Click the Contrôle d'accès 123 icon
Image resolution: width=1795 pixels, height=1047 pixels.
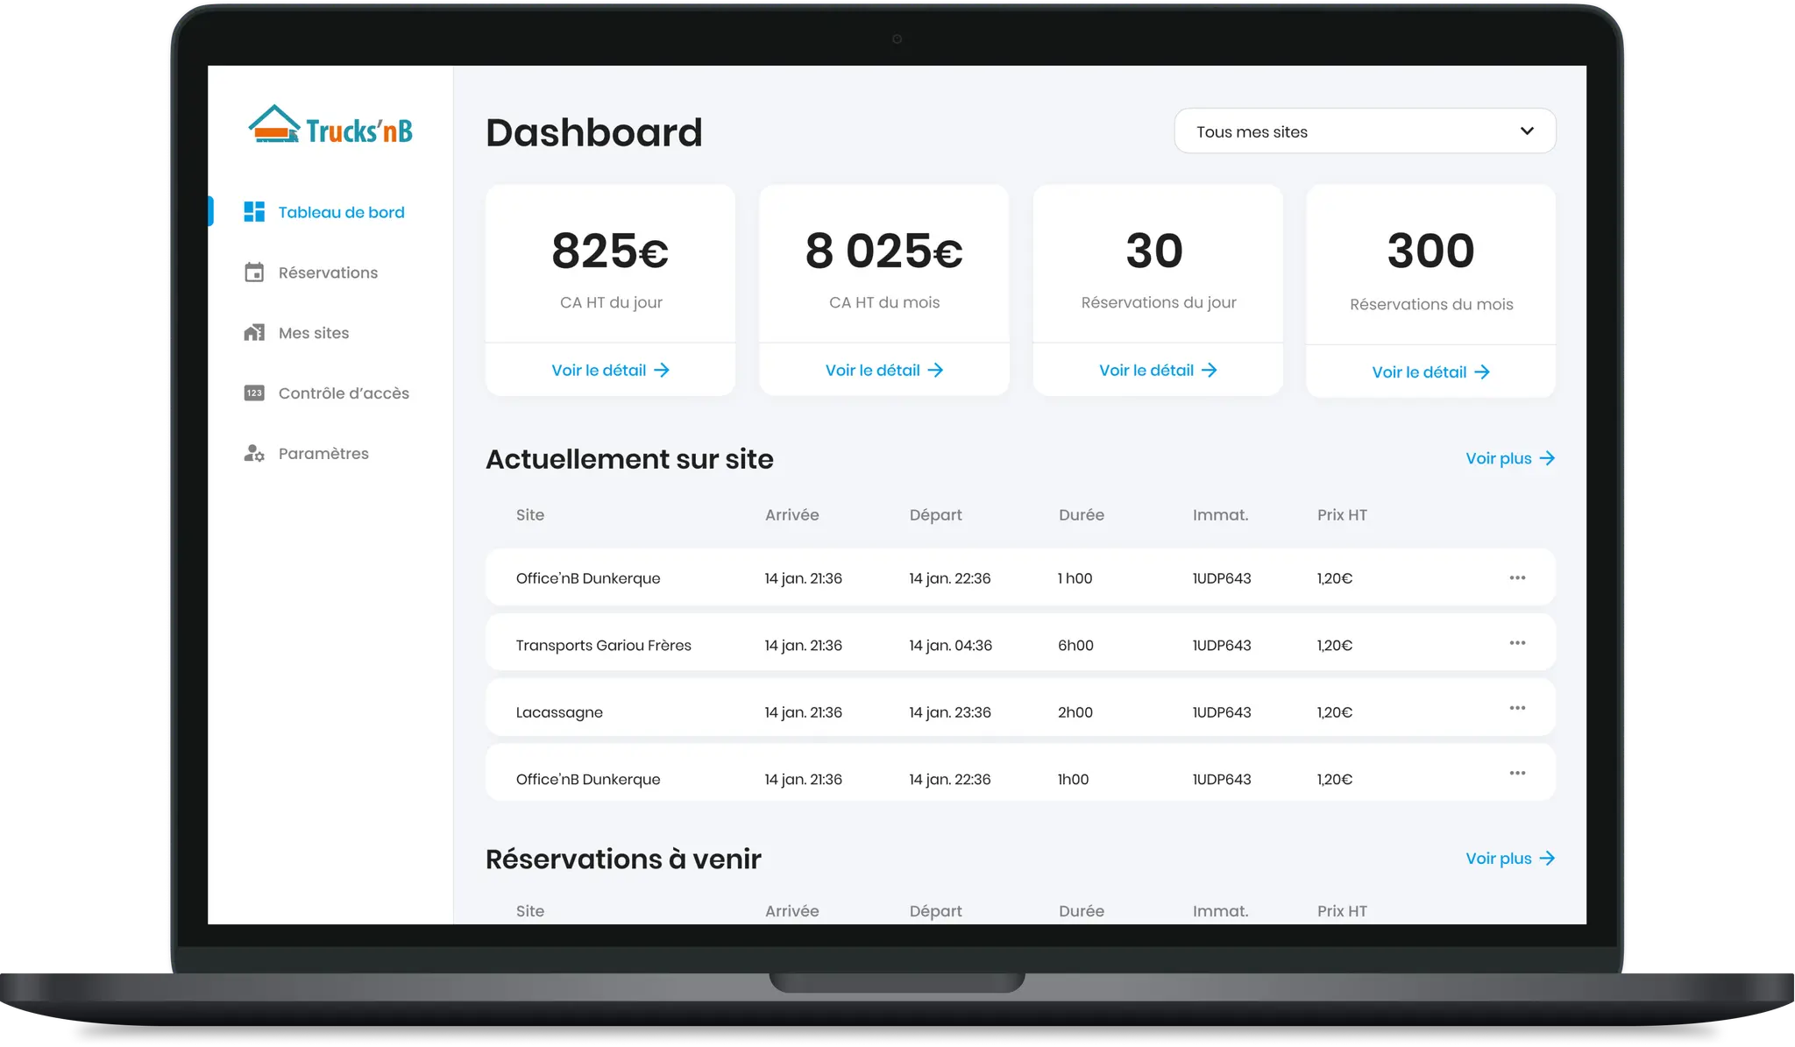pos(254,393)
